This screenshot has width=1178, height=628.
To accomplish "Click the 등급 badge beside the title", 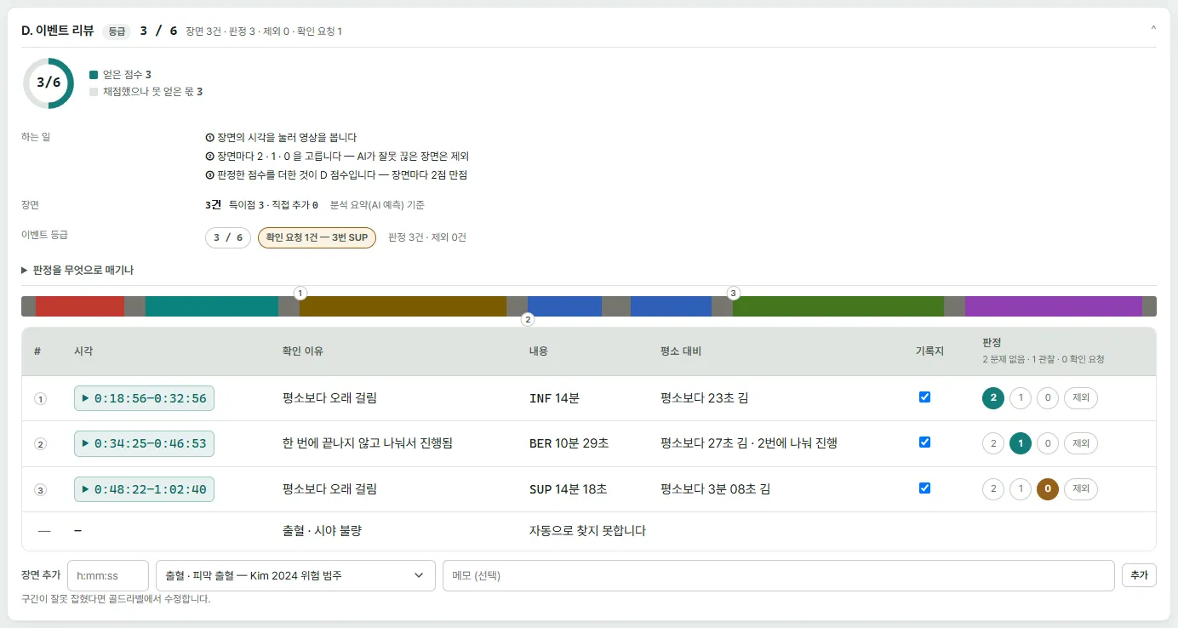I will tap(117, 31).
